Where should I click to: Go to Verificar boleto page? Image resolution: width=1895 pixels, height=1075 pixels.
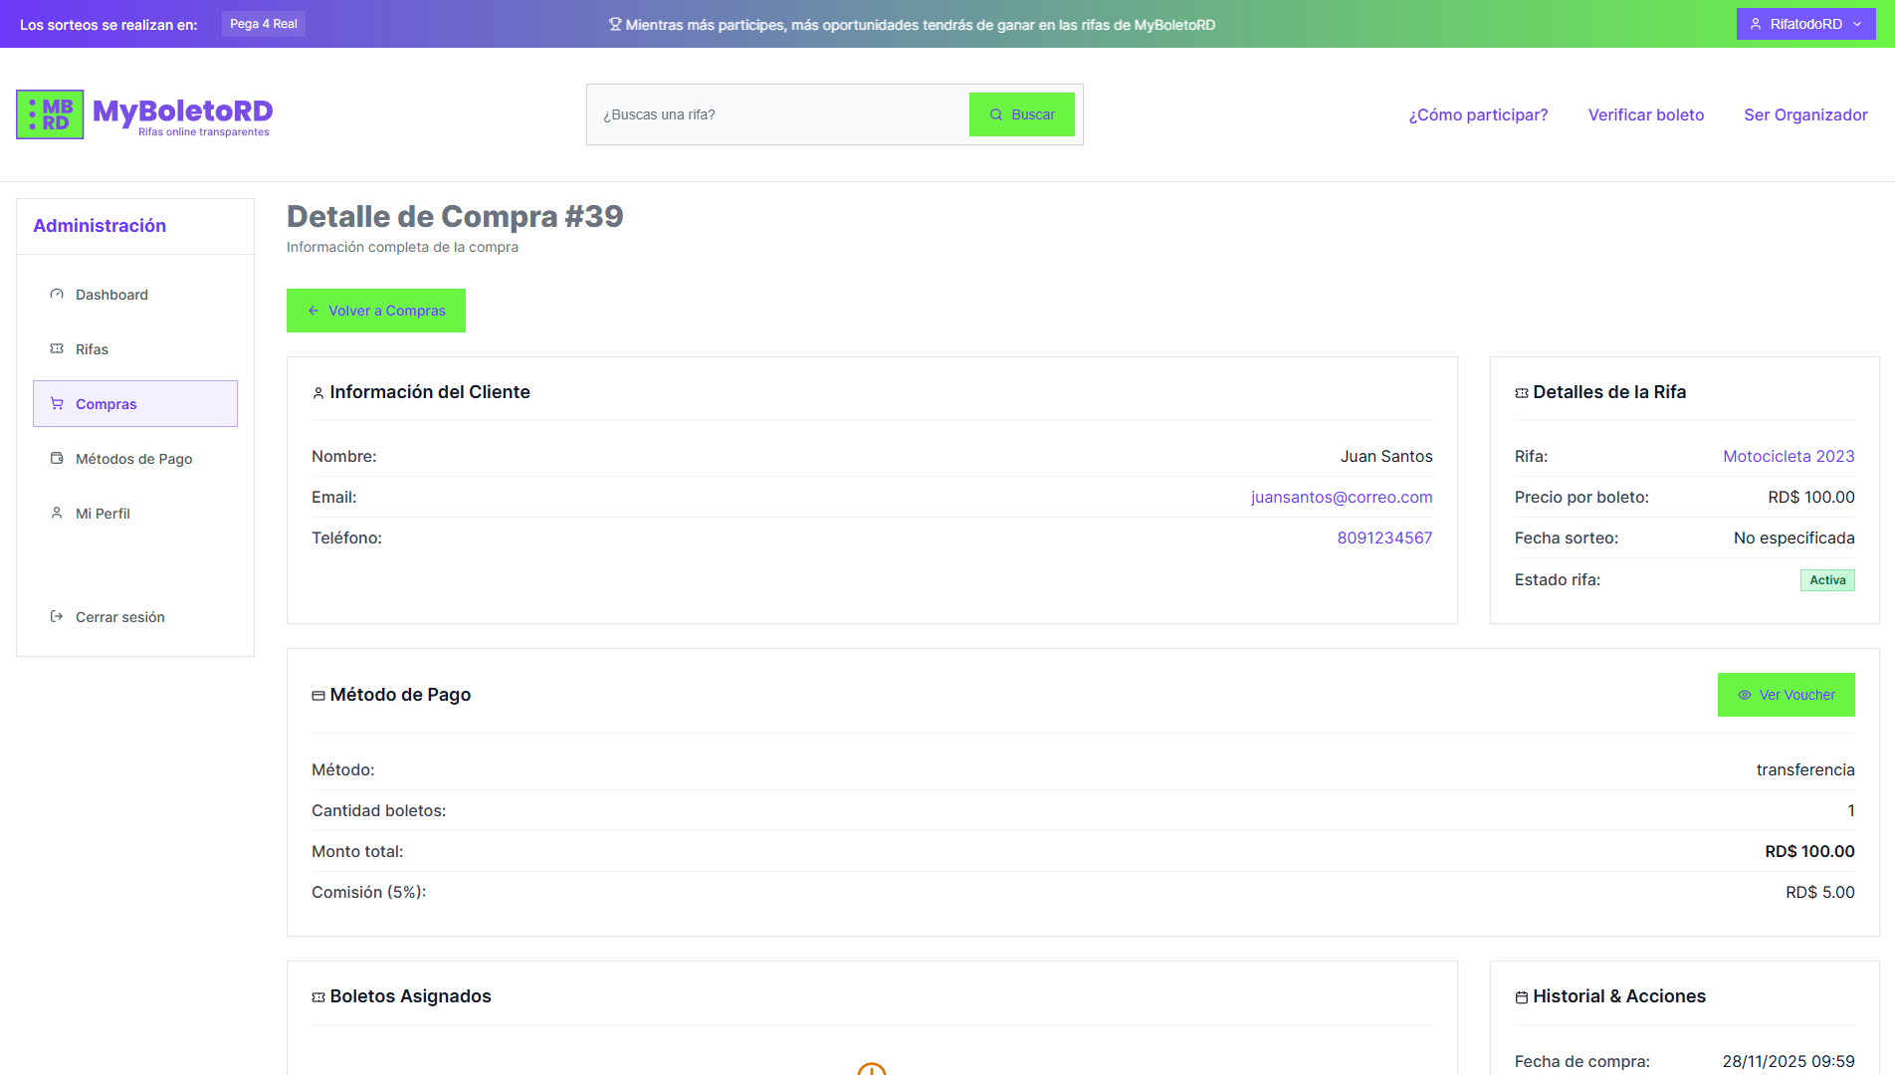point(1645,114)
